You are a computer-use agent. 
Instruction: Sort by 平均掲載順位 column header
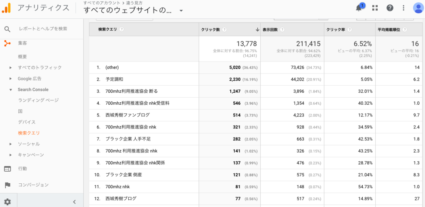pyautogui.click(x=389, y=30)
